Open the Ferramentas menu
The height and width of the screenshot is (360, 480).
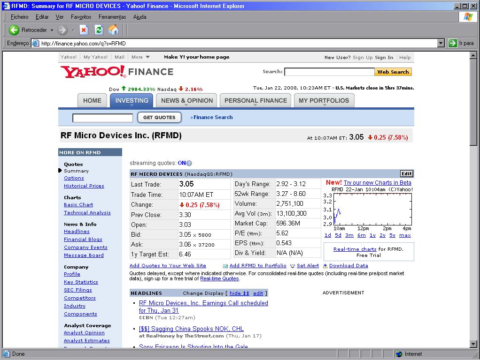pyautogui.click(x=112, y=17)
